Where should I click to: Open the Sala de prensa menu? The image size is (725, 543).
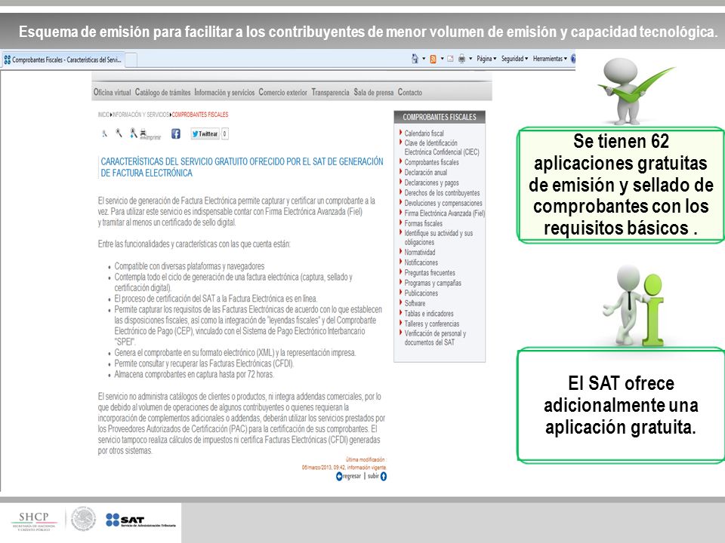click(x=374, y=92)
